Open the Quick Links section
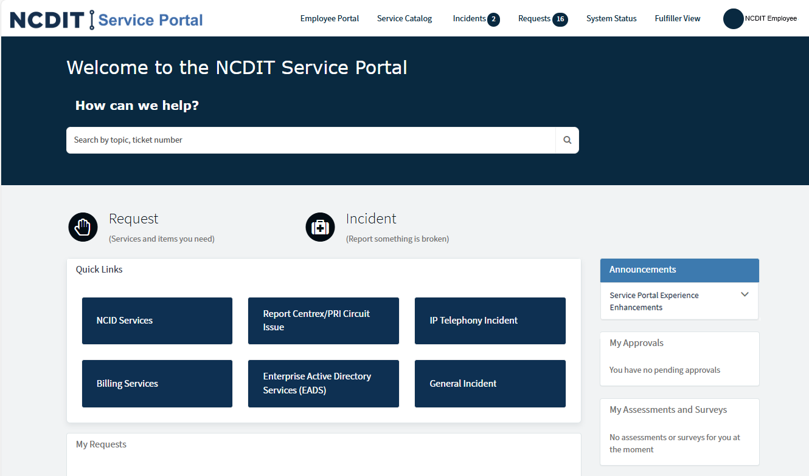 (99, 269)
